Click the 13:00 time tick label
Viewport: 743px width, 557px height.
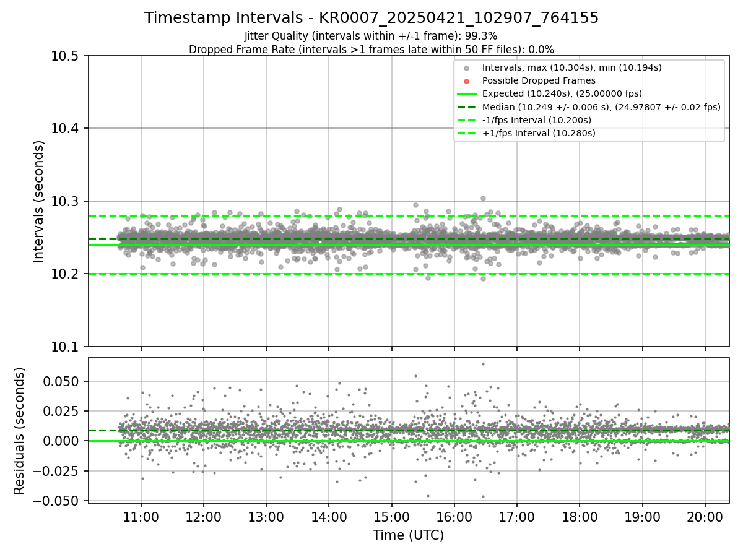(x=266, y=516)
